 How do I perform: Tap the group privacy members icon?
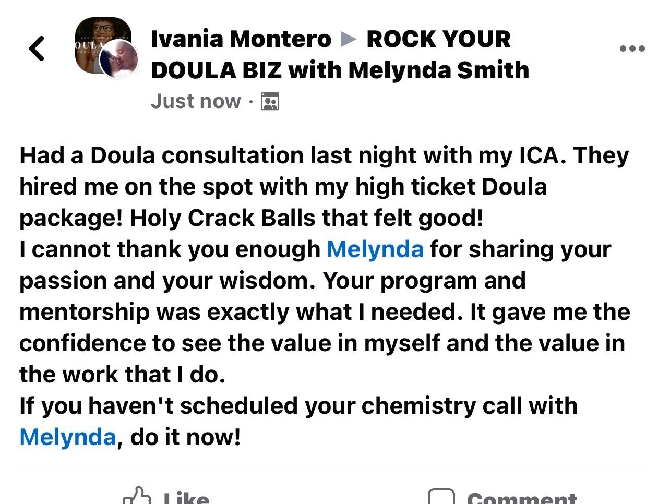[x=270, y=101]
